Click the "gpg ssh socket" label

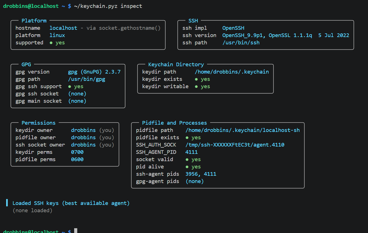pos(37,94)
